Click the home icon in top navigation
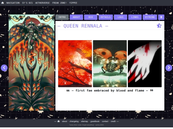173x129 pixels. (x=3, y=3)
